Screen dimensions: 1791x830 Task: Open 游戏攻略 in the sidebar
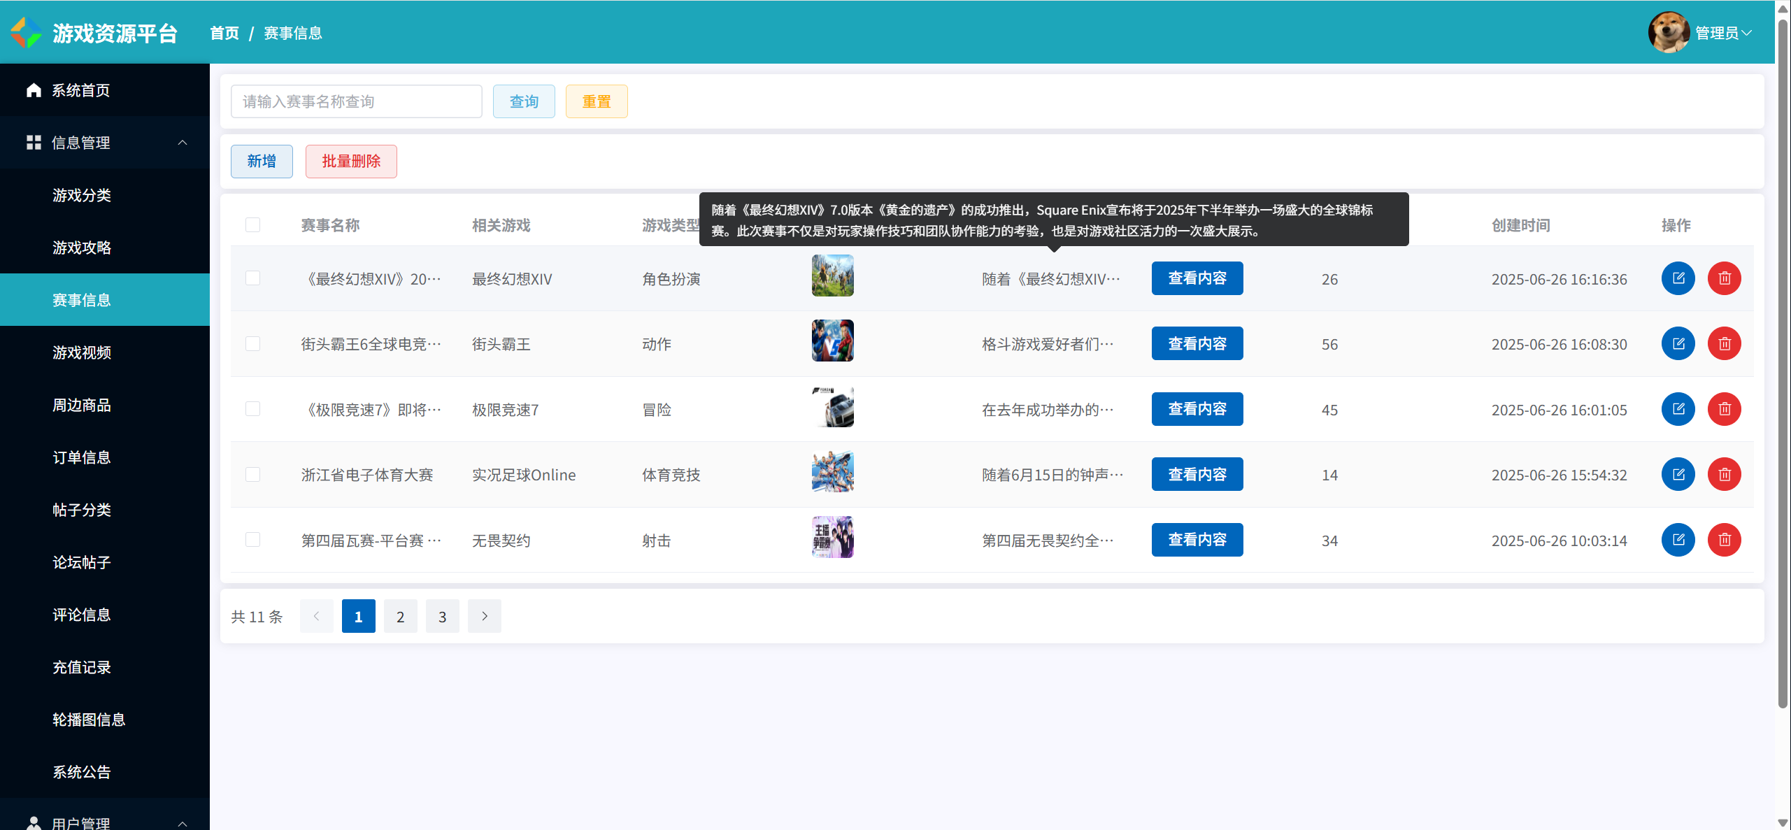coord(82,248)
